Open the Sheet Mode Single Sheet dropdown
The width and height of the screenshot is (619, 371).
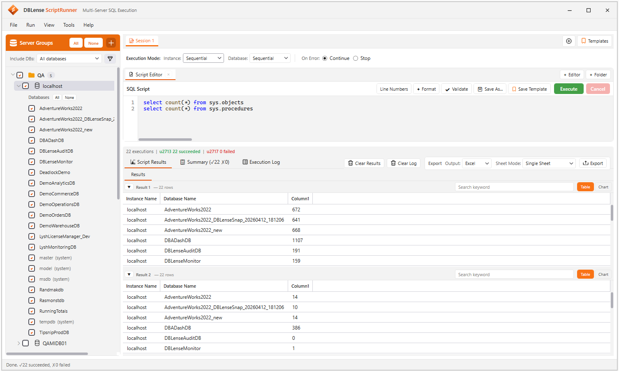coord(549,163)
